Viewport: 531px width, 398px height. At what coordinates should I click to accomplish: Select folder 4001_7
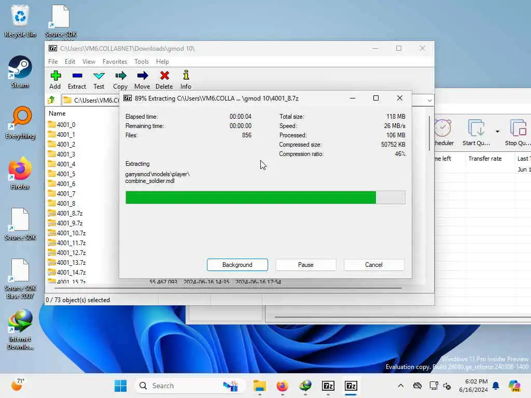tap(61, 193)
